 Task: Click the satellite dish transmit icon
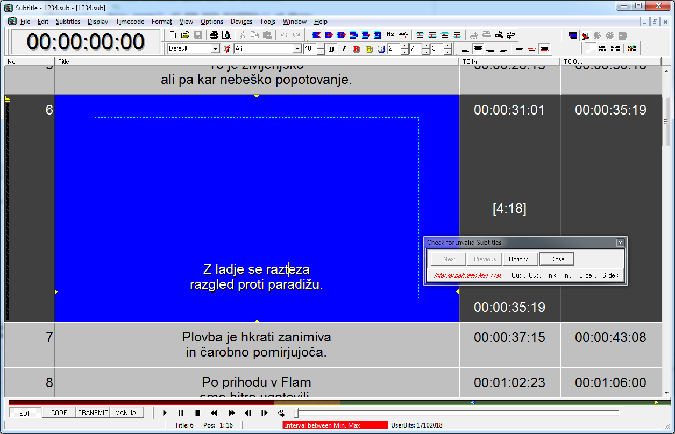click(x=585, y=35)
